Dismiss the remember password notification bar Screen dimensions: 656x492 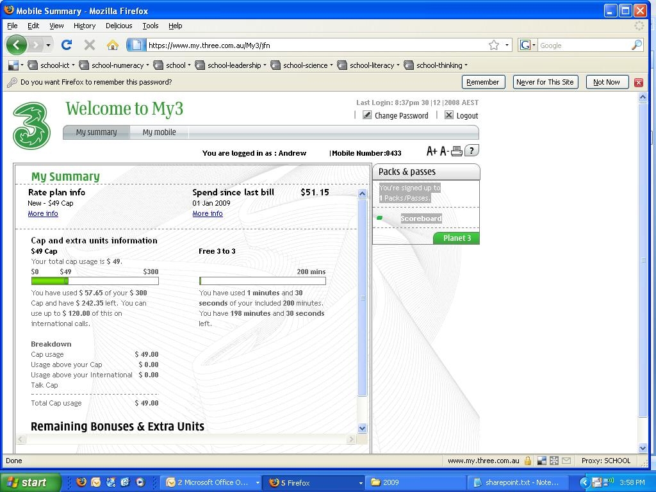coord(639,83)
